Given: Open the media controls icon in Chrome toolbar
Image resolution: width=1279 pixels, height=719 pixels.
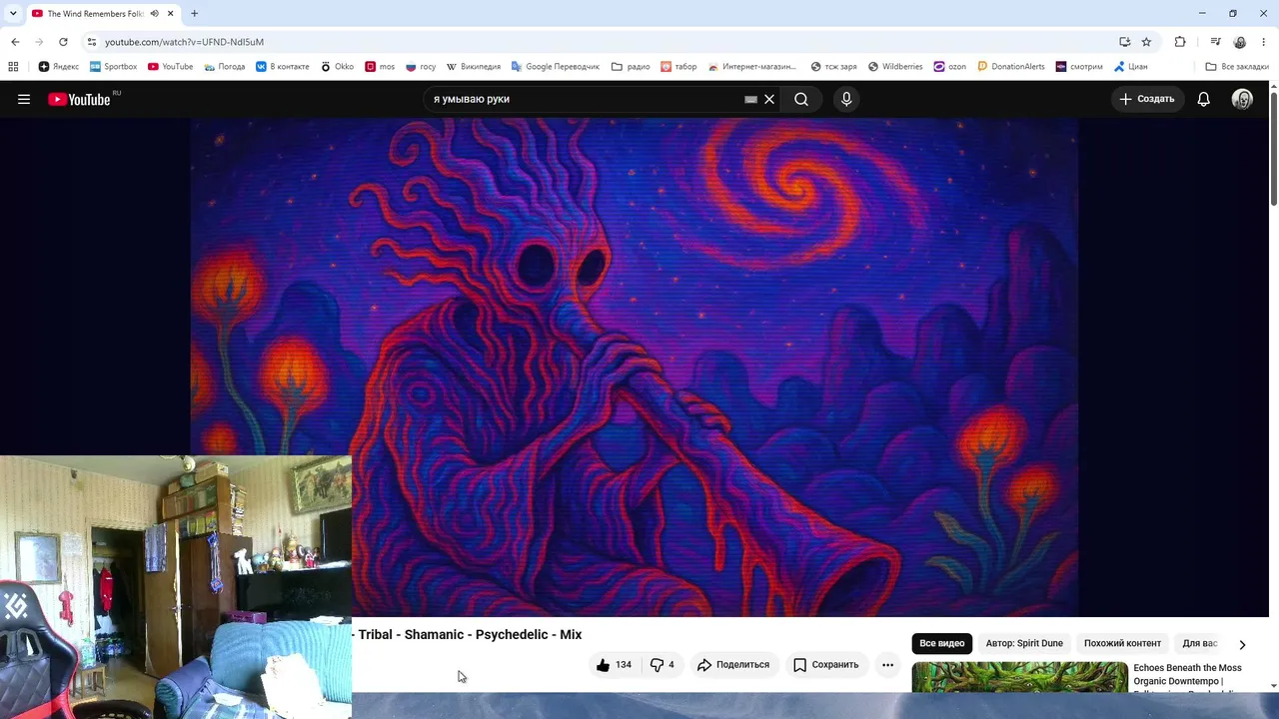Looking at the screenshot, I should [x=1215, y=42].
